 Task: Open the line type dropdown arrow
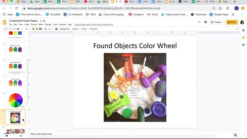pos(52,29)
